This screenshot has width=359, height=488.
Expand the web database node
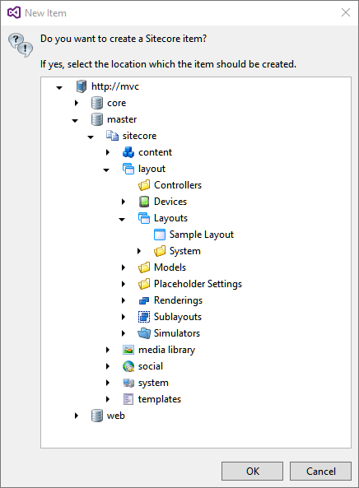tap(77, 416)
